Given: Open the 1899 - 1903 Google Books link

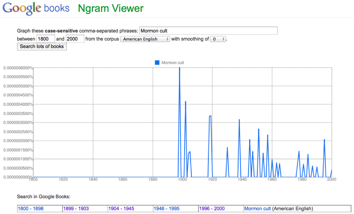Looking at the screenshot, I should click(76, 208).
